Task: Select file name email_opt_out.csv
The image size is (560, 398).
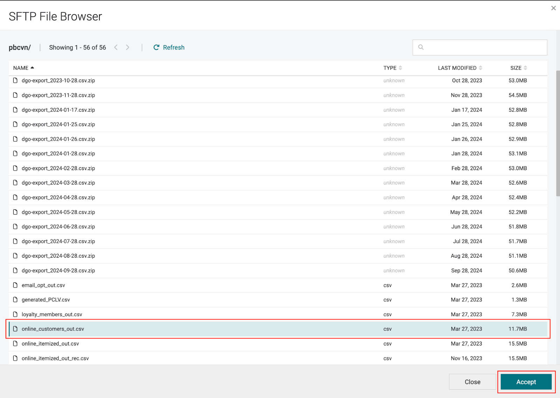Action: (x=43, y=285)
